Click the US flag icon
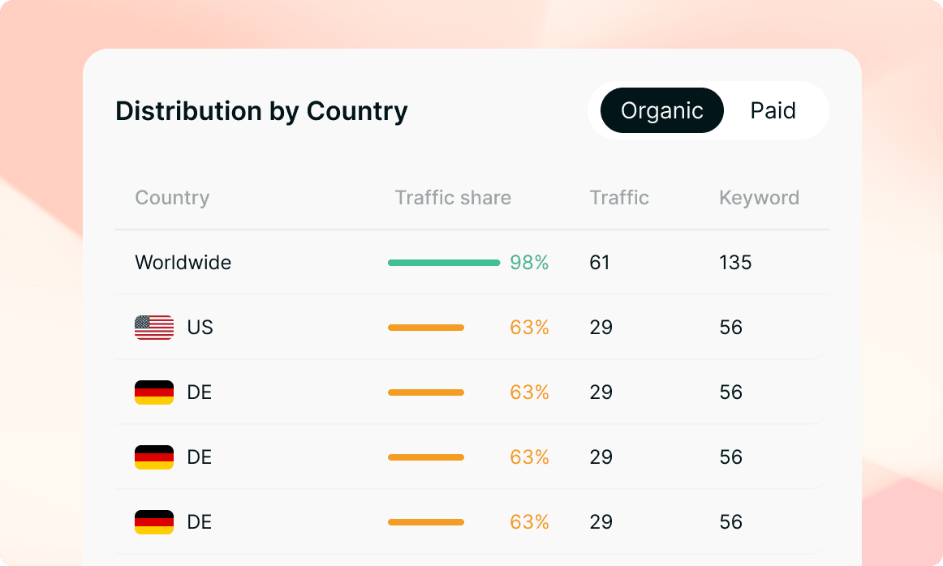Image resolution: width=943 pixels, height=566 pixels. pyautogui.click(x=153, y=327)
